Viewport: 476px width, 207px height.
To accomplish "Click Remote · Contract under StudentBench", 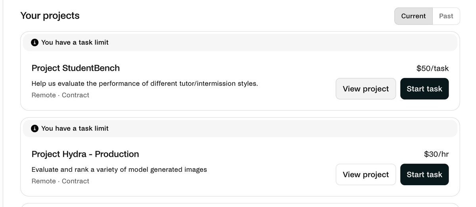I will [x=60, y=95].
